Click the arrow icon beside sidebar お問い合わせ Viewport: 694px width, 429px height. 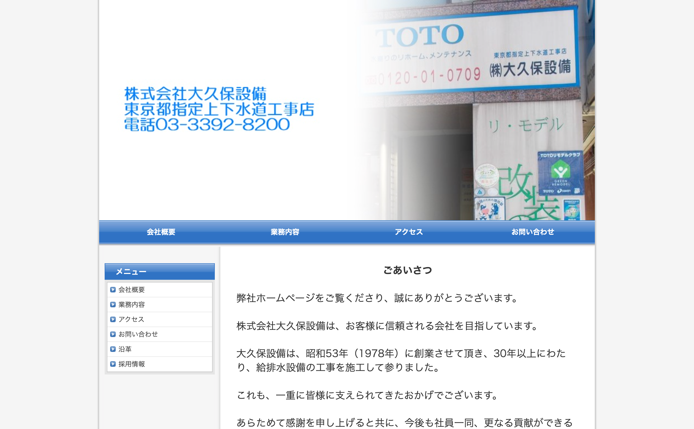(113, 334)
